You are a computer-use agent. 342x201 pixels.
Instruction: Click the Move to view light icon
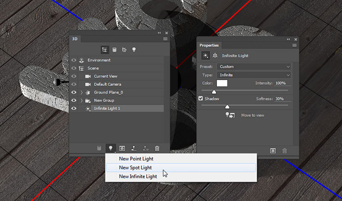coord(230,115)
